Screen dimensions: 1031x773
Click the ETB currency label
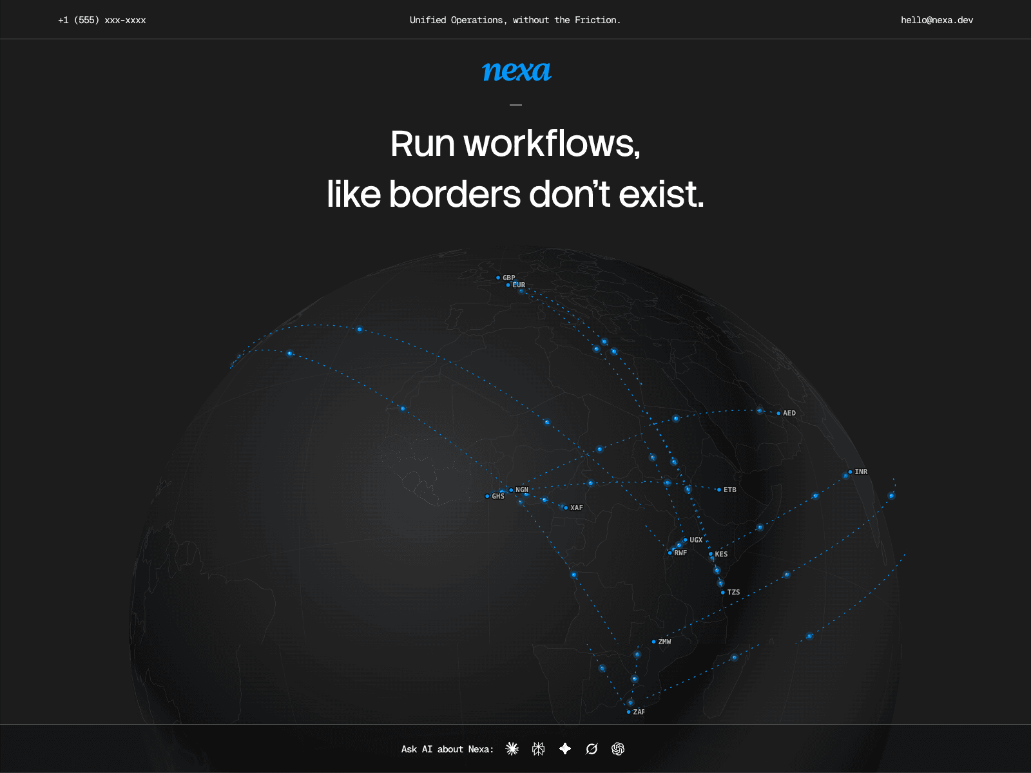[730, 490]
